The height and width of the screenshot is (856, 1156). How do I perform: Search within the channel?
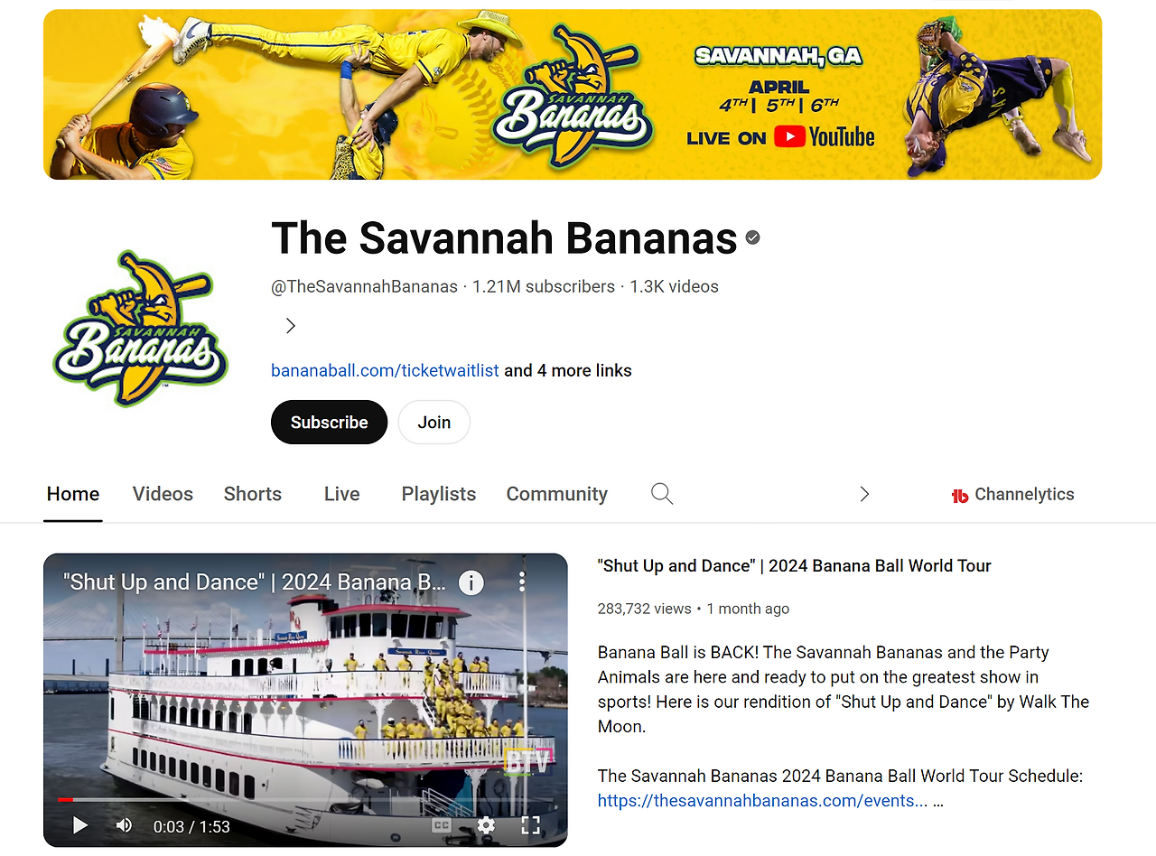pyautogui.click(x=662, y=494)
